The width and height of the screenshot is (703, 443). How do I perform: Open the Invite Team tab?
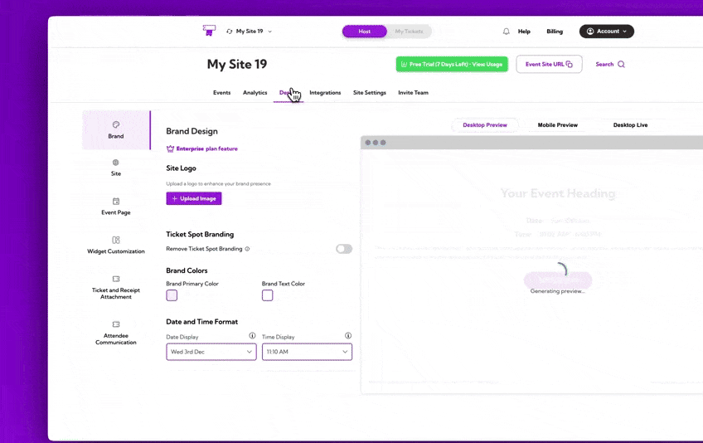[414, 92]
